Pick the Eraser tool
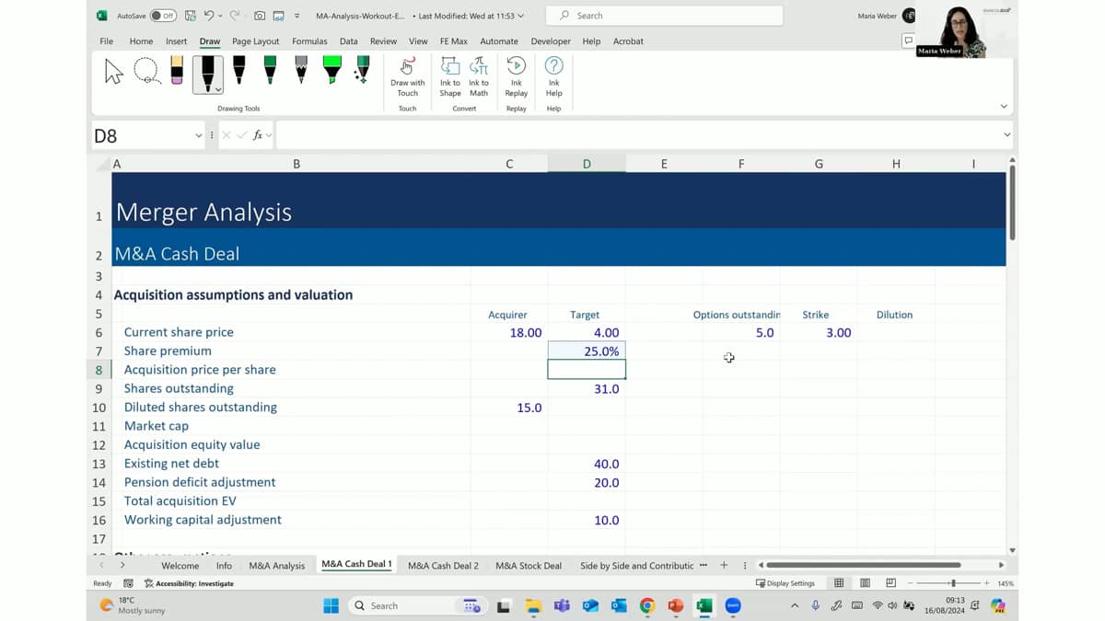 click(177, 71)
